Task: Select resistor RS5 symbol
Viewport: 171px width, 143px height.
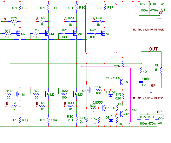Action: pos(76,8)
